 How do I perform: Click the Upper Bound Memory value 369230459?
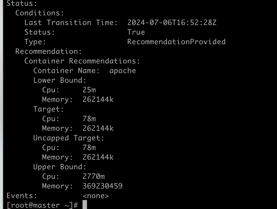tap(102, 186)
